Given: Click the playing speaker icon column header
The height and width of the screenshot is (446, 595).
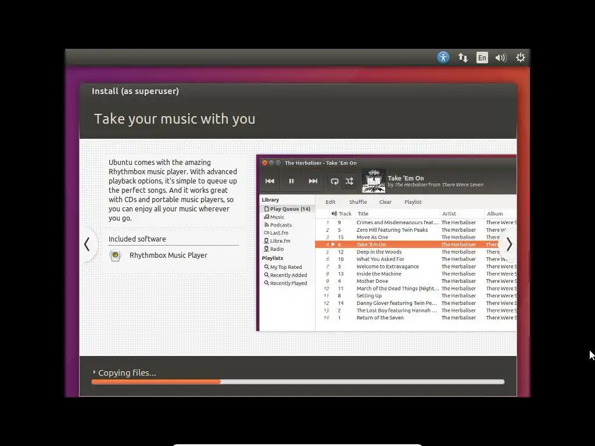Looking at the screenshot, I should (334, 214).
